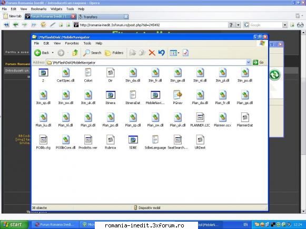Select the Plan_ge.dll file
Image resolution: width=306 pixels, height=229 pixels.
click(245, 98)
